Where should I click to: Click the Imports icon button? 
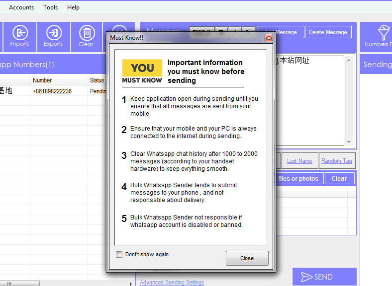19,37
